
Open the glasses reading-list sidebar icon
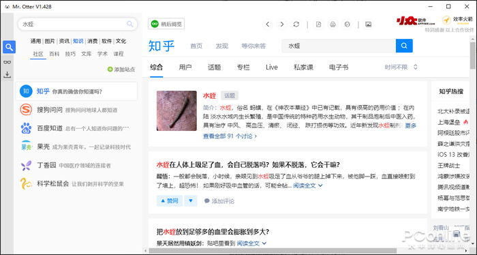[7, 62]
